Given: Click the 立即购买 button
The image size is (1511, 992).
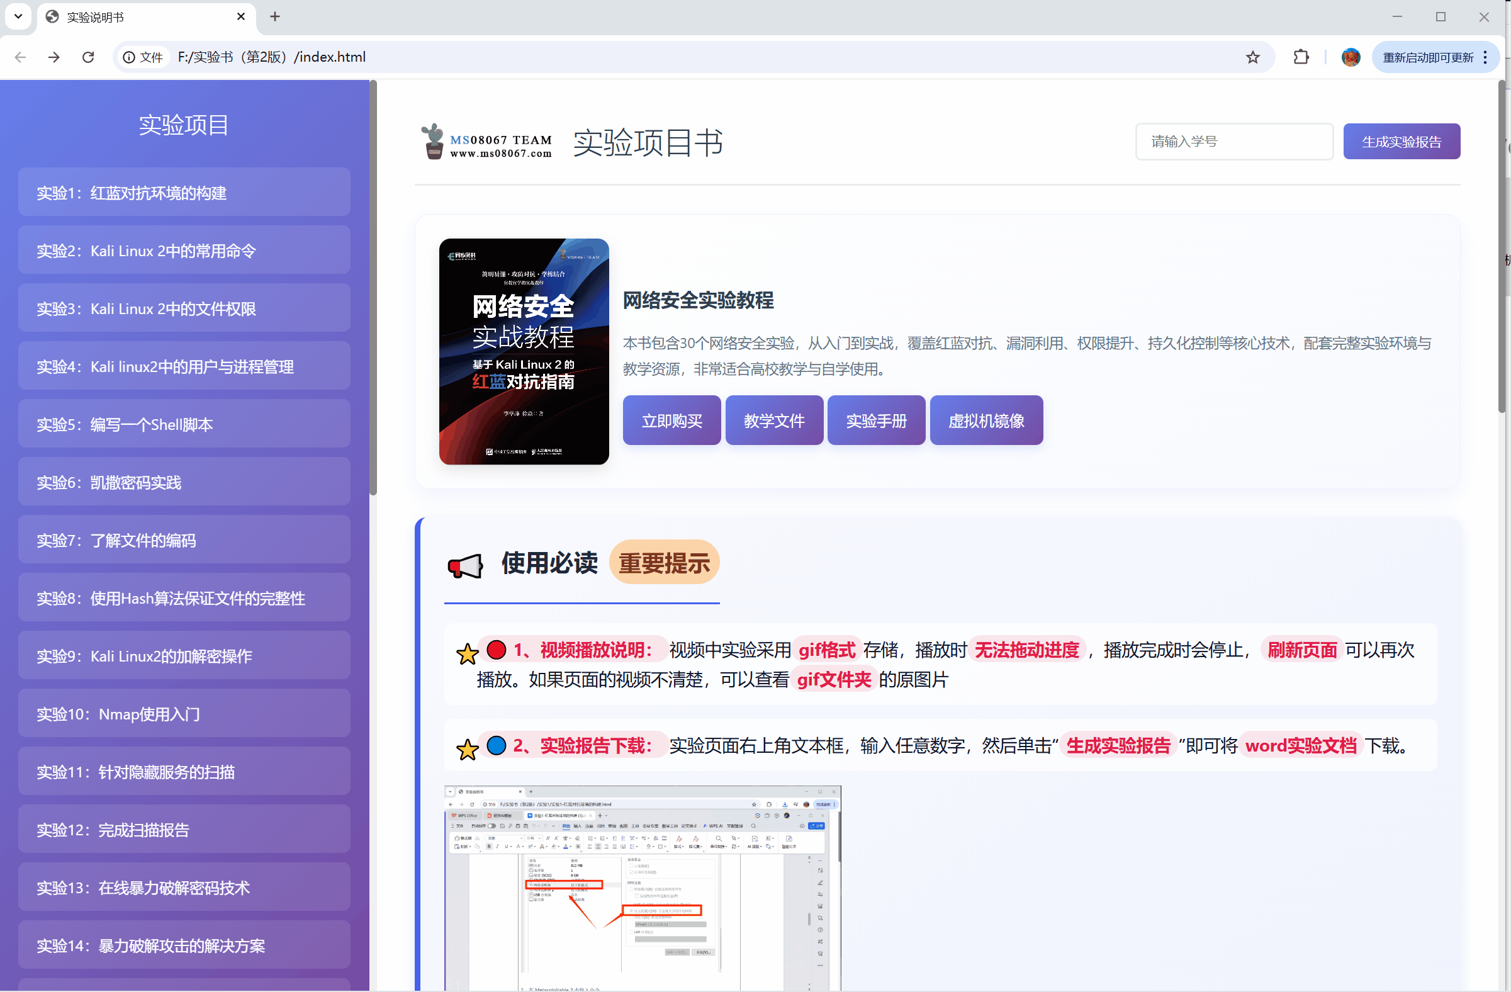Looking at the screenshot, I should tap(671, 420).
